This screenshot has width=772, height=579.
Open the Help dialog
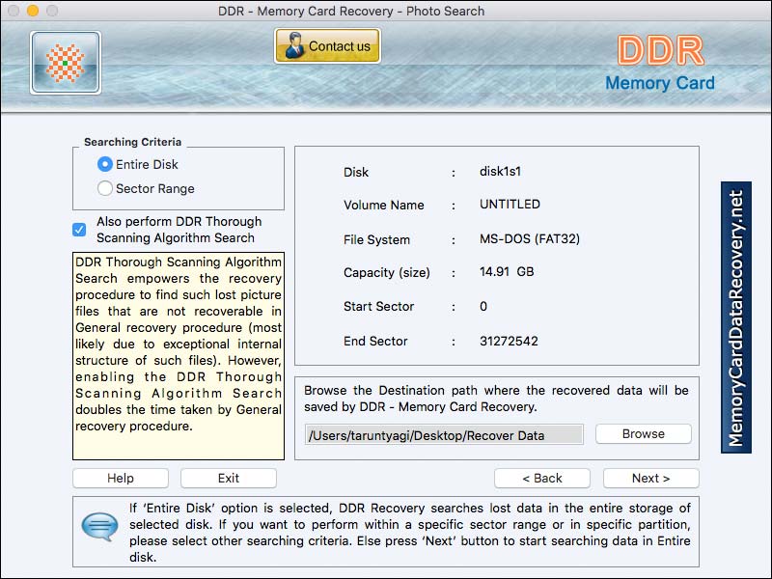120,478
